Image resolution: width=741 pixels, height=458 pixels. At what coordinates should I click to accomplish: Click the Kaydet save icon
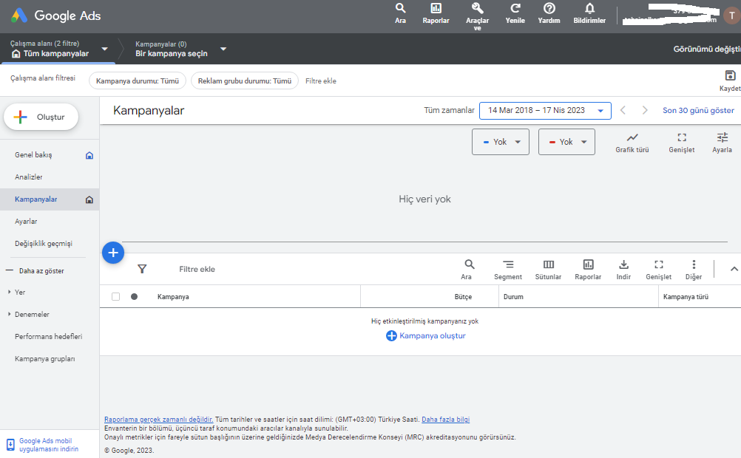point(730,81)
